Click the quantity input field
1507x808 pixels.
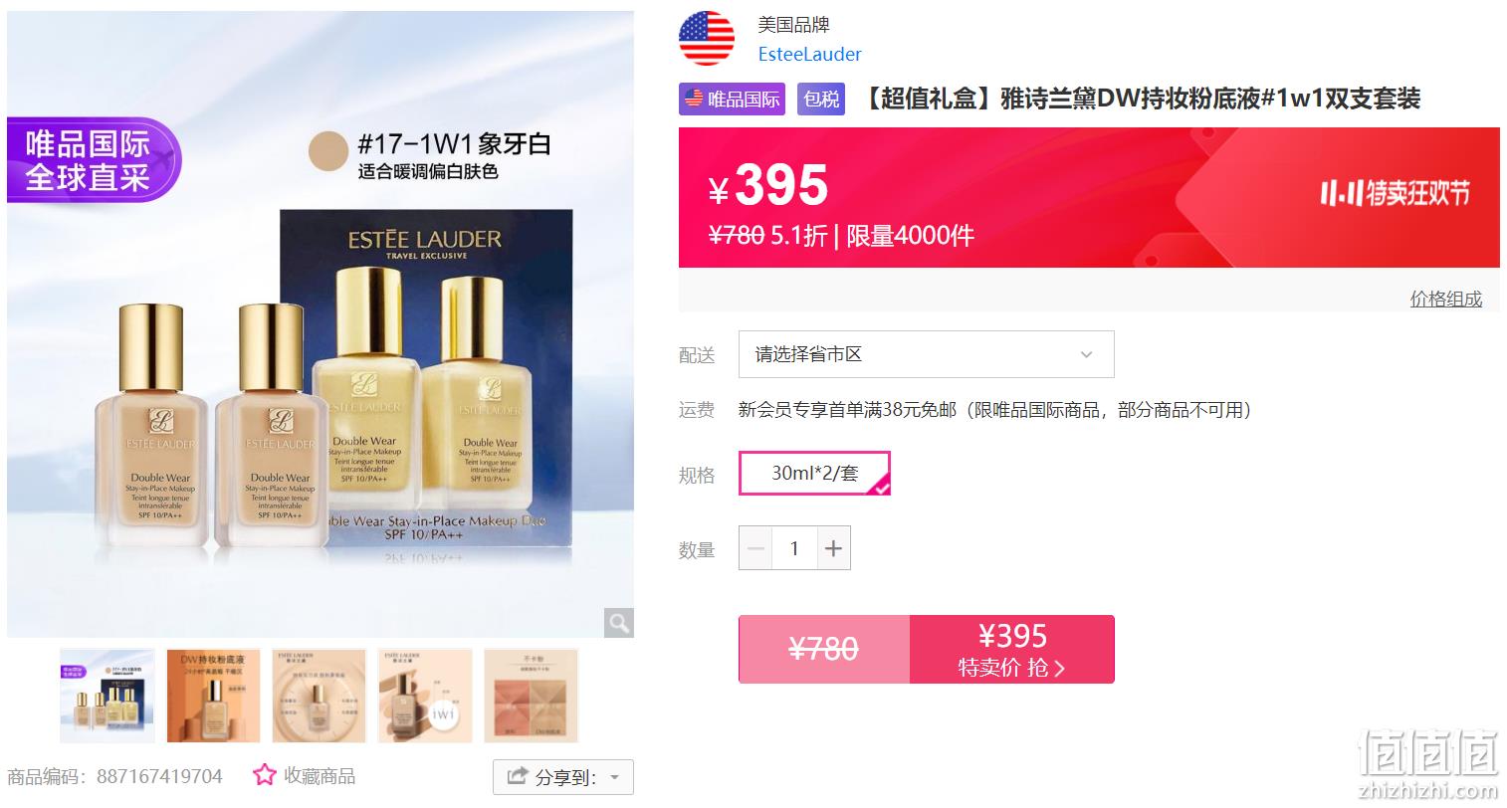[794, 548]
